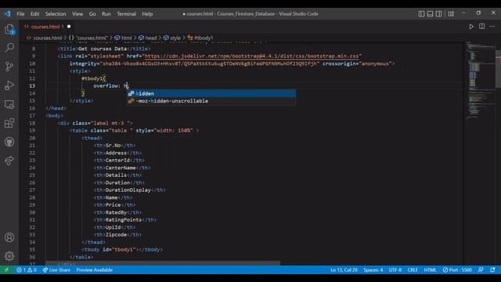Change indentation via Spaces: 4
Image resolution: width=501 pixels, height=282 pixels.
pyautogui.click(x=373, y=269)
